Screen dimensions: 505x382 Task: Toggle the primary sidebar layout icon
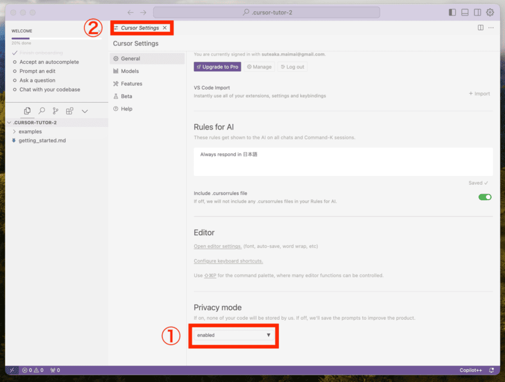[x=452, y=12]
